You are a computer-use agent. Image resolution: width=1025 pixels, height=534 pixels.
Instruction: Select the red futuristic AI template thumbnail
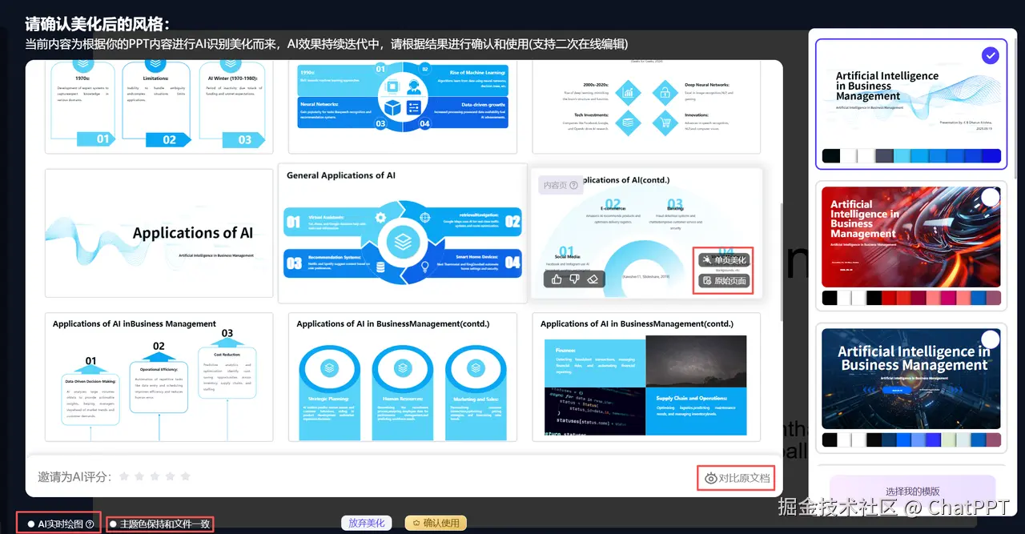tap(911, 237)
